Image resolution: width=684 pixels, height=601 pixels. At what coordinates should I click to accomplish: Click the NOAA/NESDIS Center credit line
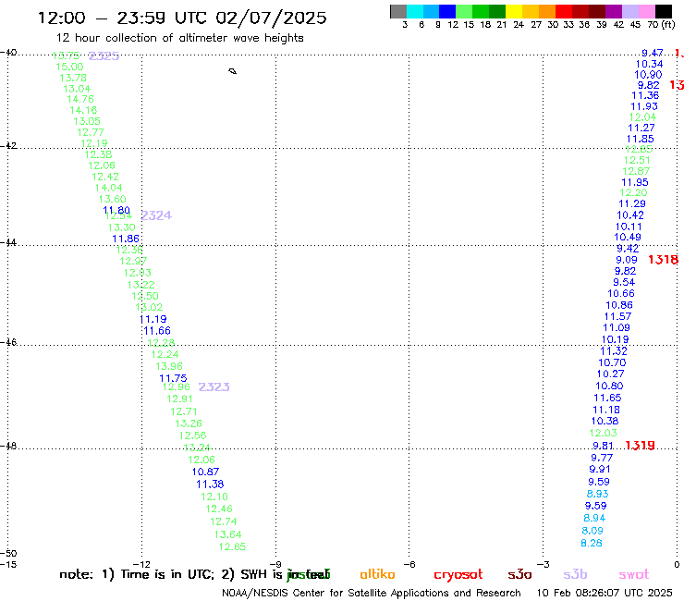pyautogui.click(x=372, y=594)
